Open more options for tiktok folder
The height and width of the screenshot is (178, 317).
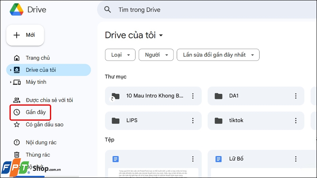coord(296,121)
